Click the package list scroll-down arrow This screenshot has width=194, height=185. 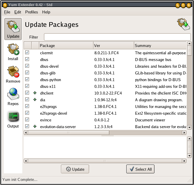189,127
